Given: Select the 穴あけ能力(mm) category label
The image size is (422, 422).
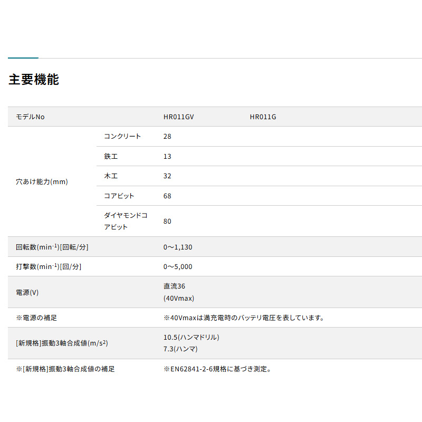Looking at the screenshot, I should point(42,181).
